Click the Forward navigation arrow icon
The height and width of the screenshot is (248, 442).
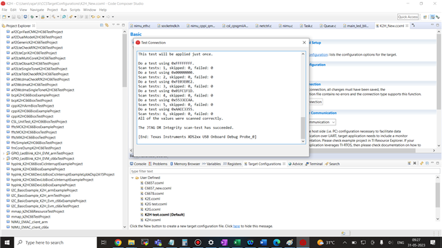coord(108,17)
